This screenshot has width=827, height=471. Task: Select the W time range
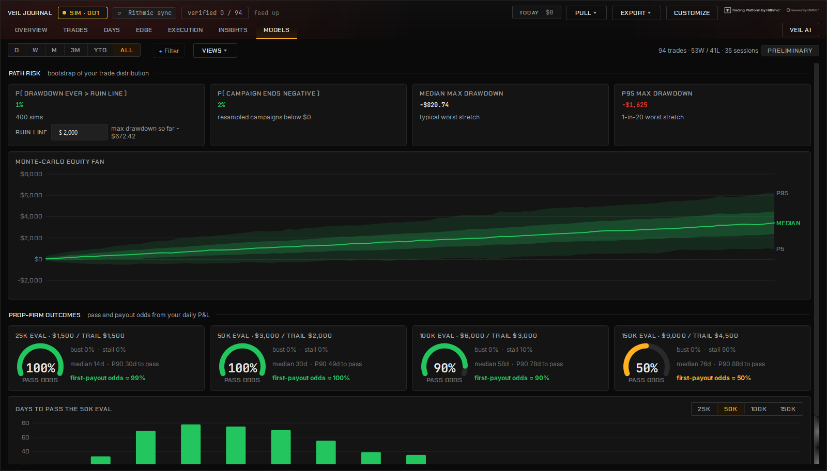point(35,50)
